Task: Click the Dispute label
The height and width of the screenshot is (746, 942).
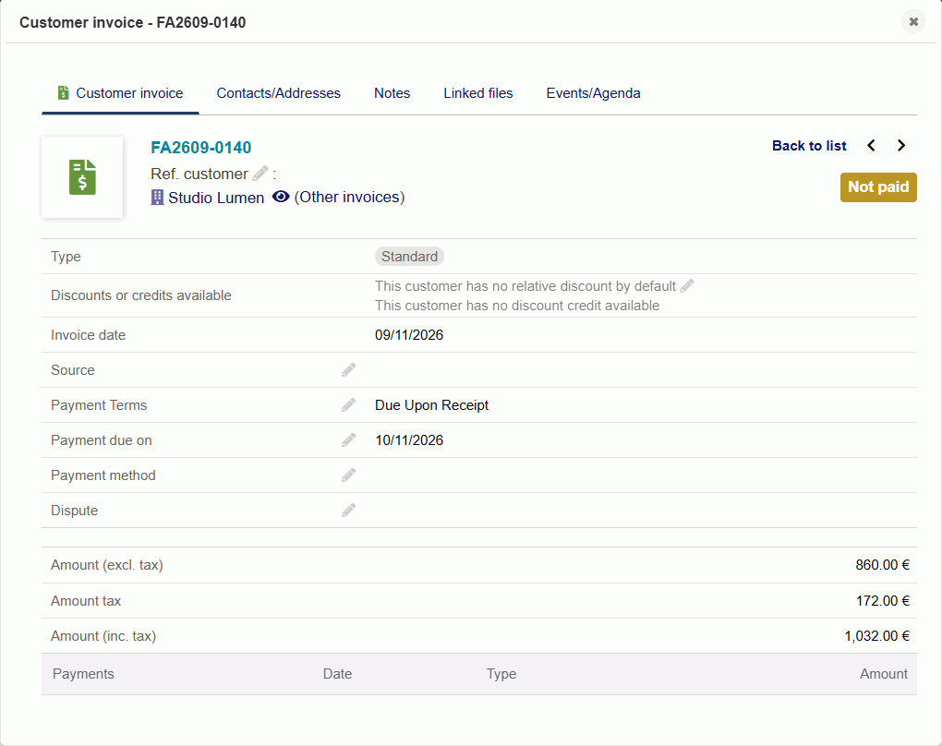Action: [x=74, y=511]
